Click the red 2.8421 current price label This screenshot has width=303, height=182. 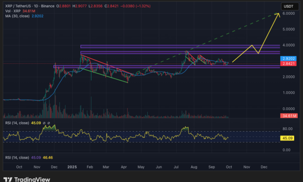pyautogui.click(x=288, y=64)
